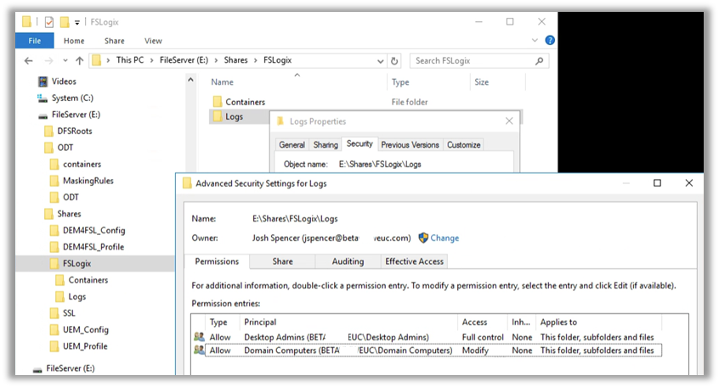Switch to the Auditing tab
Image resolution: width=719 pixels, height=387 pixels.
348,261
